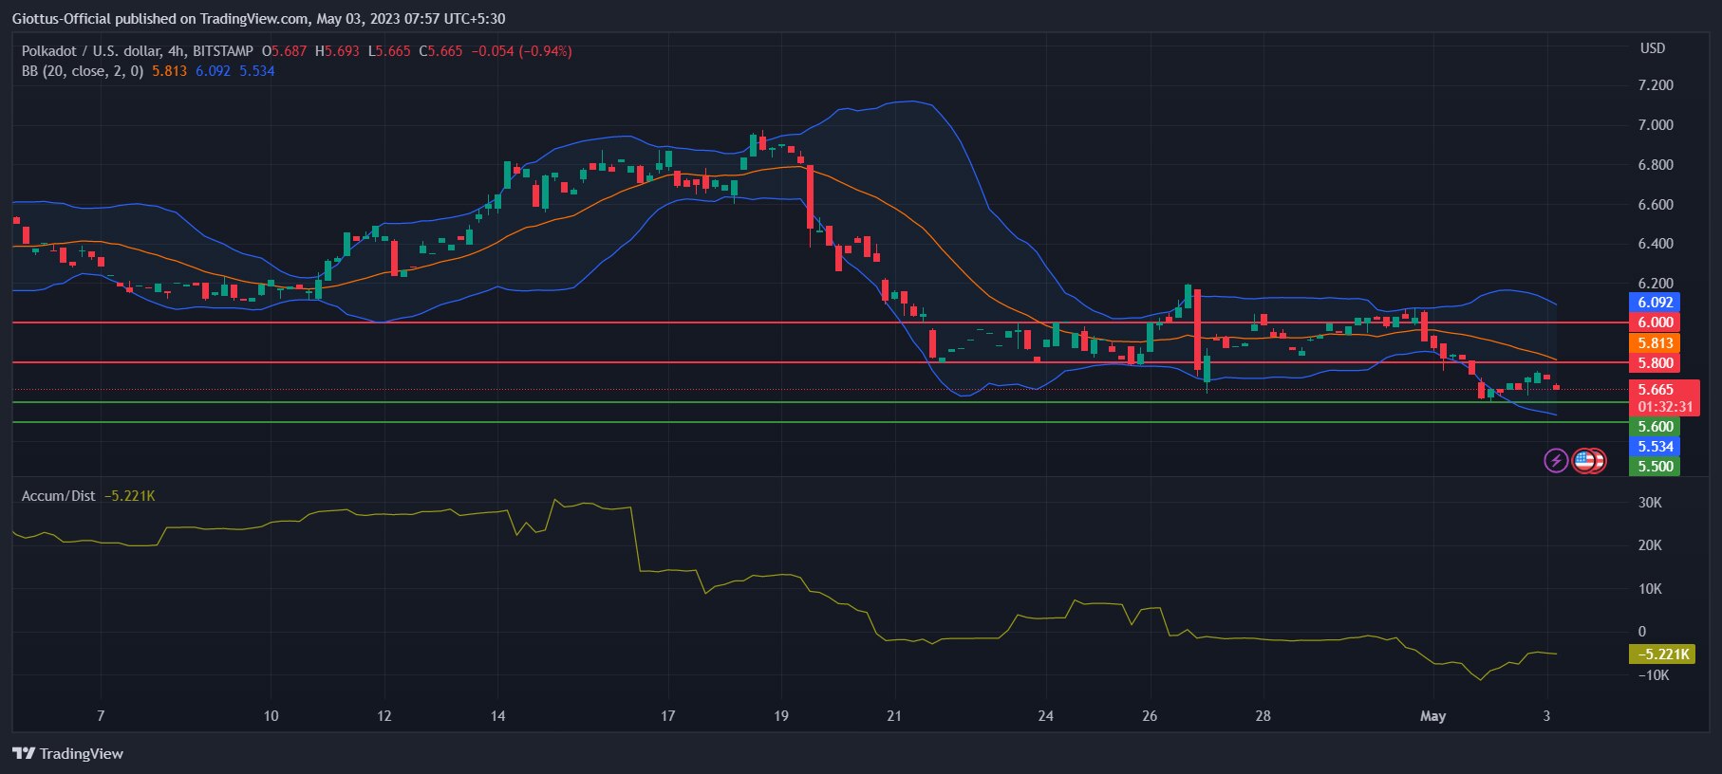Image resolution: width=1722 pixels, height=774 pixels.
Task: Click the 19 date on the time axis
Action: click(780, 716)
